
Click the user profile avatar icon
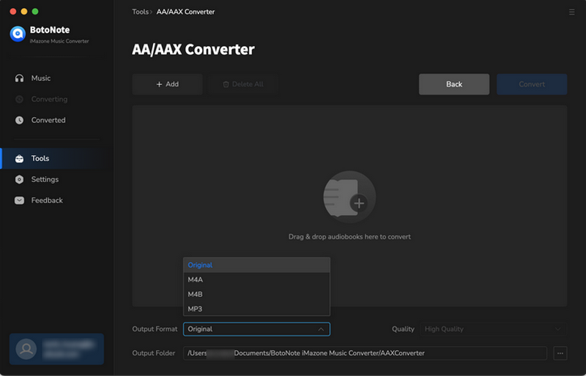pyautogui.click(x=27, y=349)
